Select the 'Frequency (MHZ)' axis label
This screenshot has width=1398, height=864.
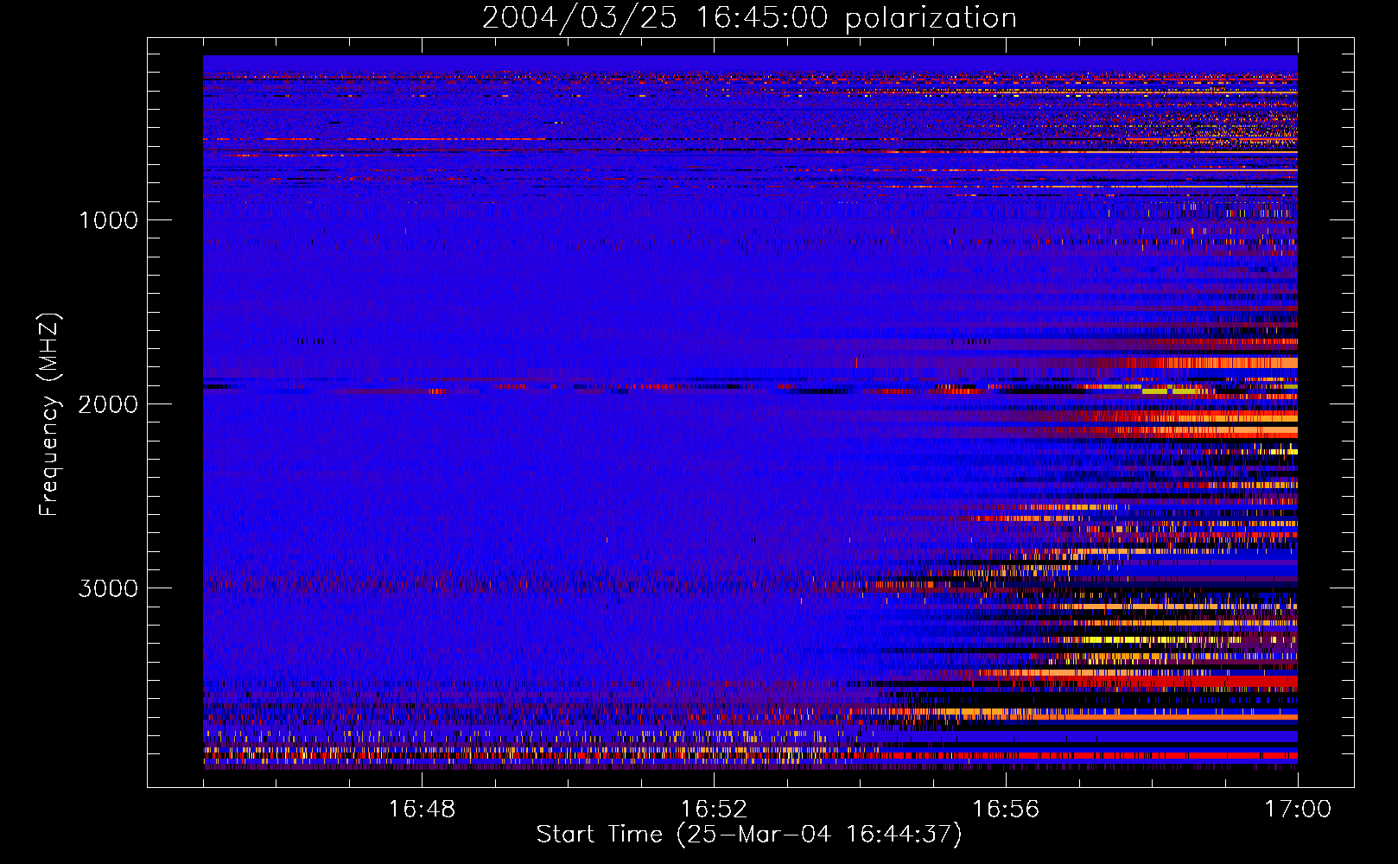pyautogui.click(x=49, y=414)
